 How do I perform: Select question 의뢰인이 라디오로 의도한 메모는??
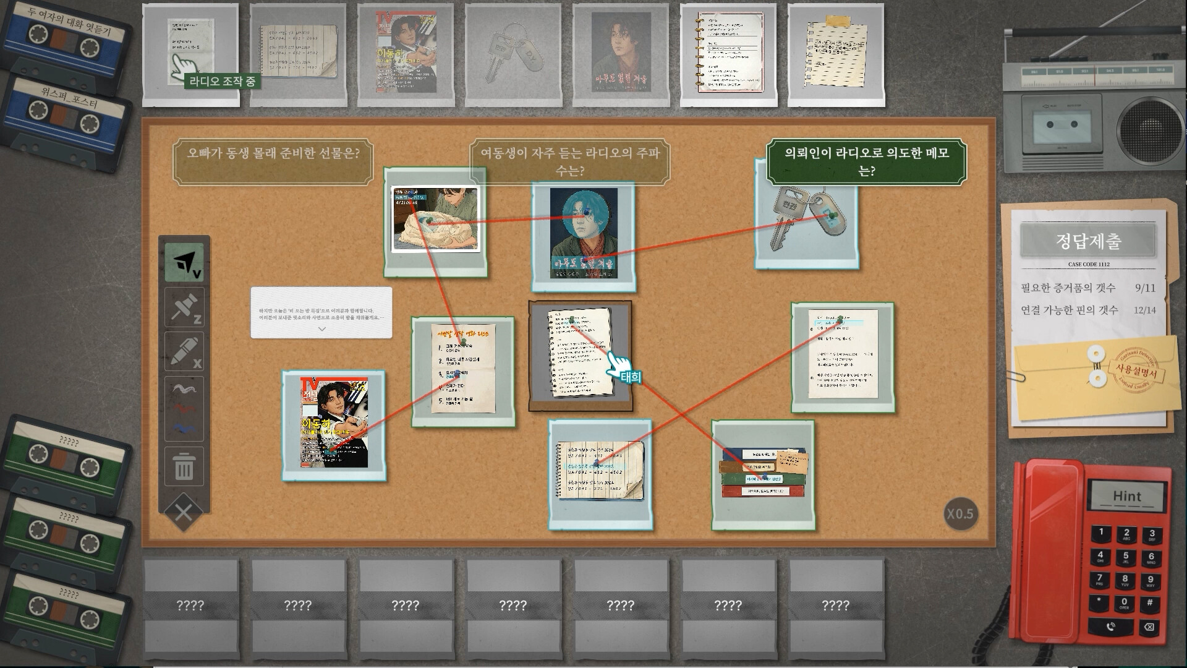[x=867, y=161]
